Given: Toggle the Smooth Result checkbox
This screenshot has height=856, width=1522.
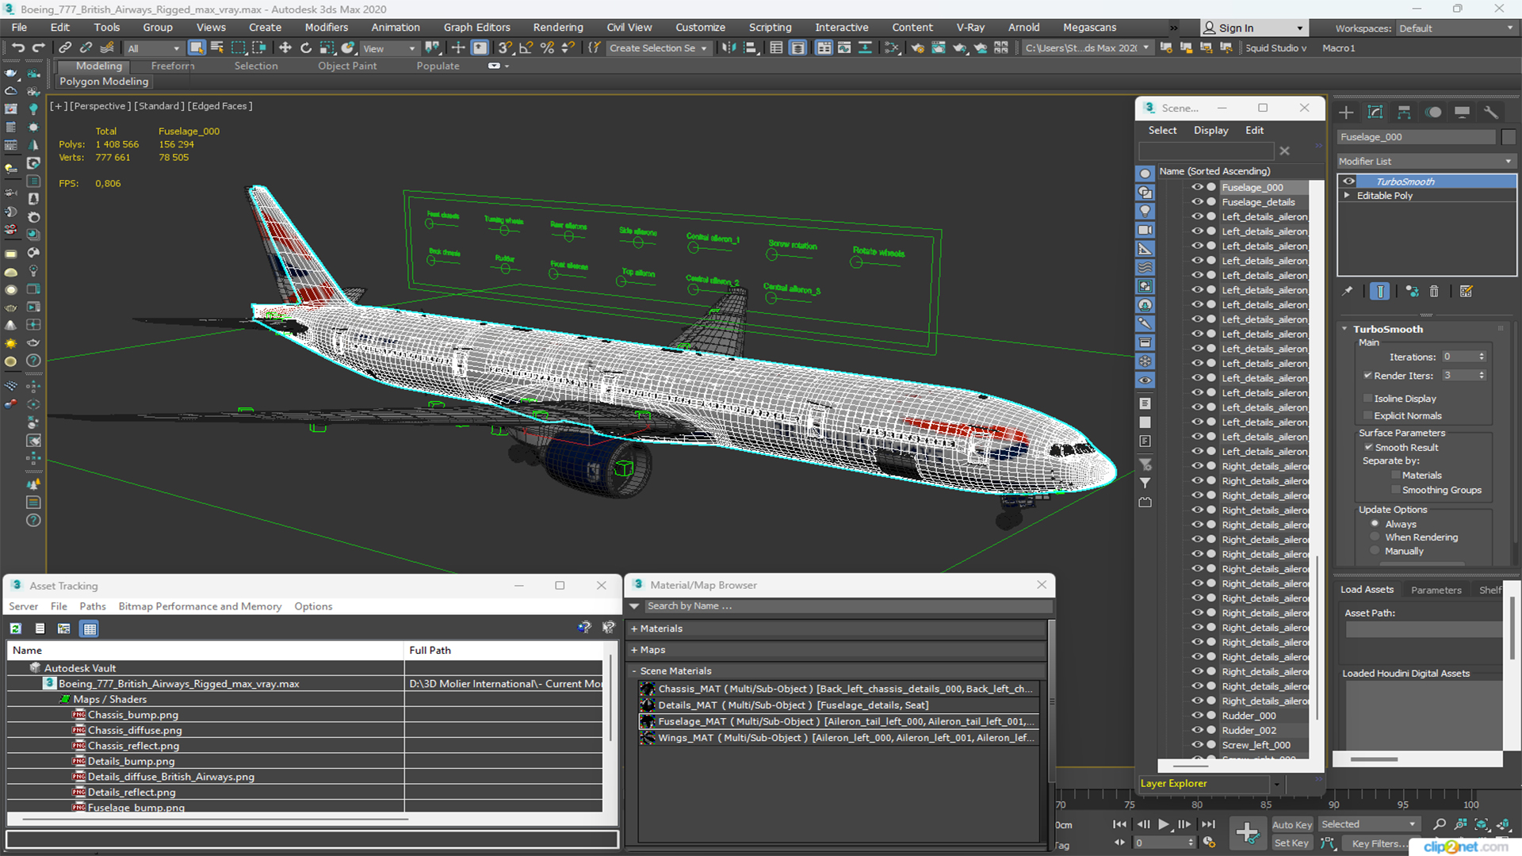Looking at the screenshot, I should [1368, 448].
